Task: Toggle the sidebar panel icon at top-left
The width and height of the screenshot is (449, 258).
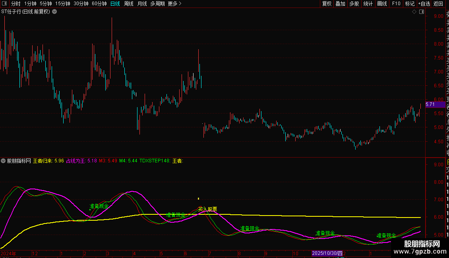Action: [x=4, y=4]
